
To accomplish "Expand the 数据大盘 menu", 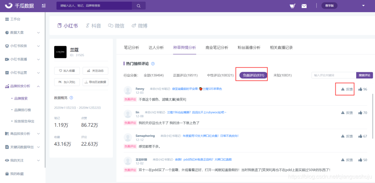I will coord(23,33).
